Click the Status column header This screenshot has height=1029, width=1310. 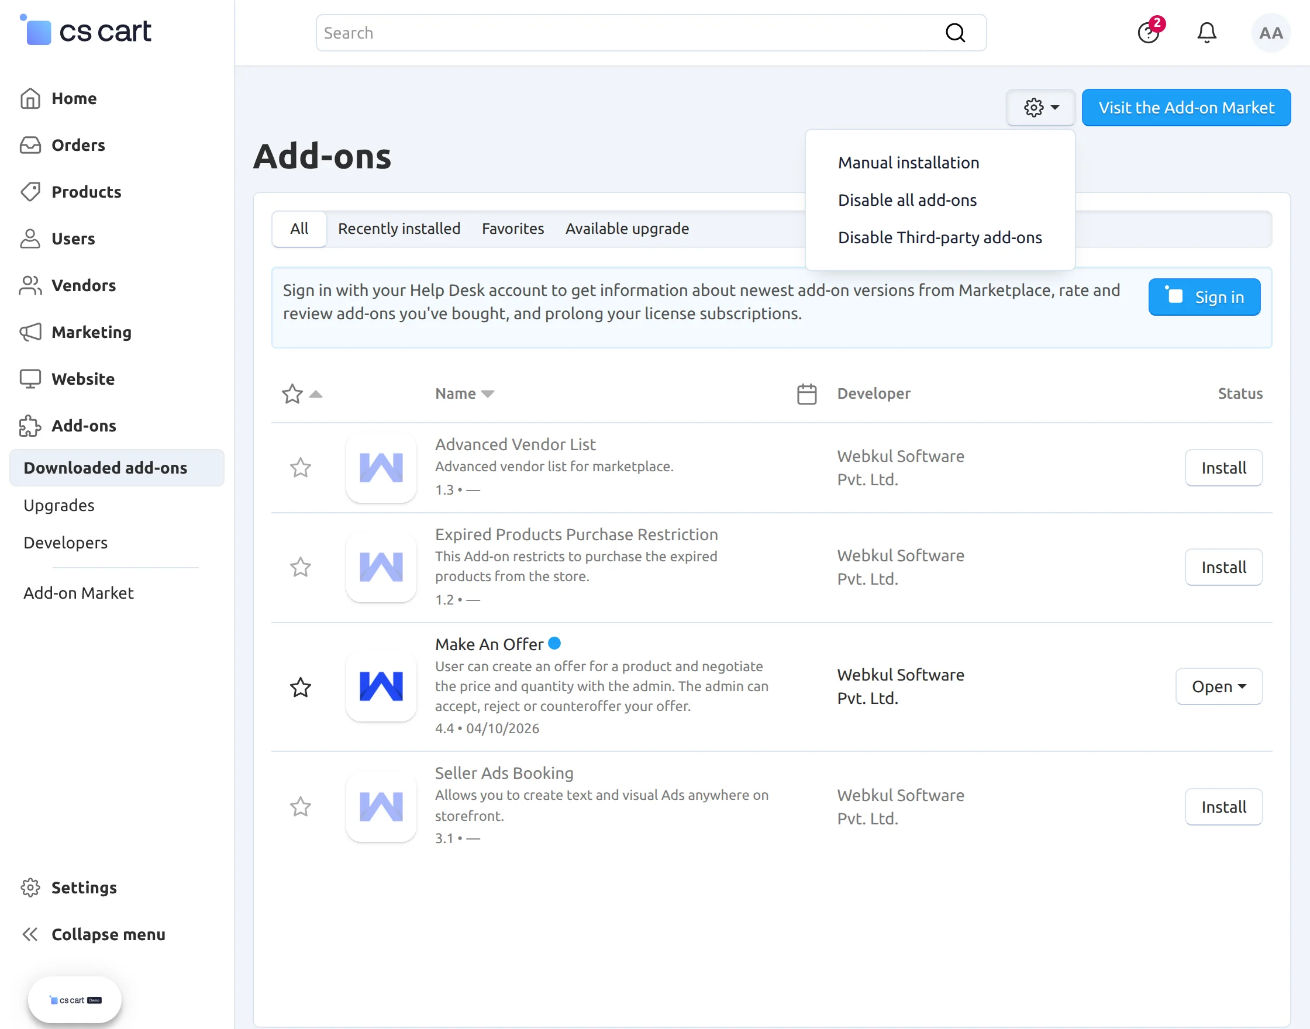(x=1239, y=393)
